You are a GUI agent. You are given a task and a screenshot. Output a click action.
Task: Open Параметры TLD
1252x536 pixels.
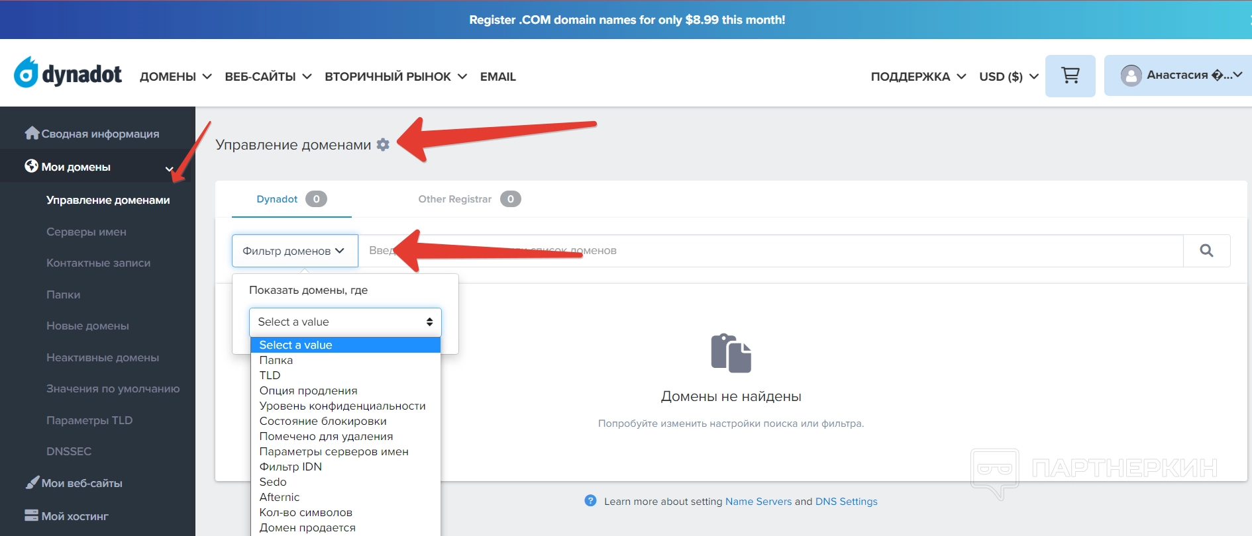click(x=89, y=420)
